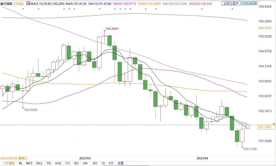The width and height of the screenshot is (276, 166).
Task: Click the 2023/04 date axis label
Action: [x=202, y=158]
